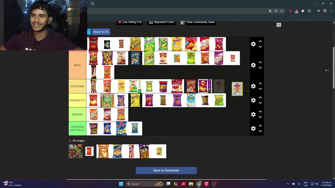Open the clock and date in taskbar
The width and height of the screenshot is (335, 188).
326,184
